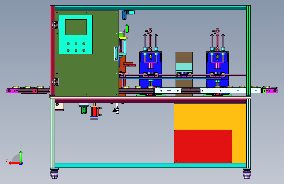Select the green valve under the table
This screenshot has height=184, width=284.
(84, 110)
